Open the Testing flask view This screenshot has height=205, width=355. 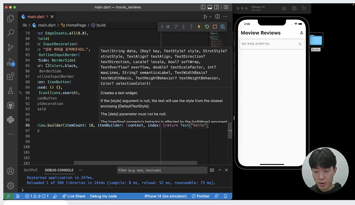point(10,91)
